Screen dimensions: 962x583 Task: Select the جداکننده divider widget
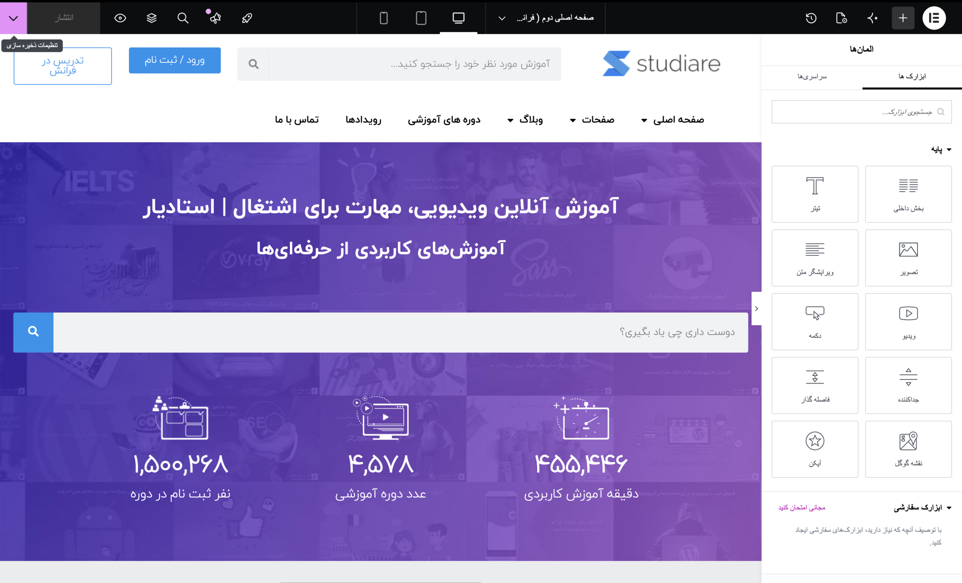coord(908,385)
